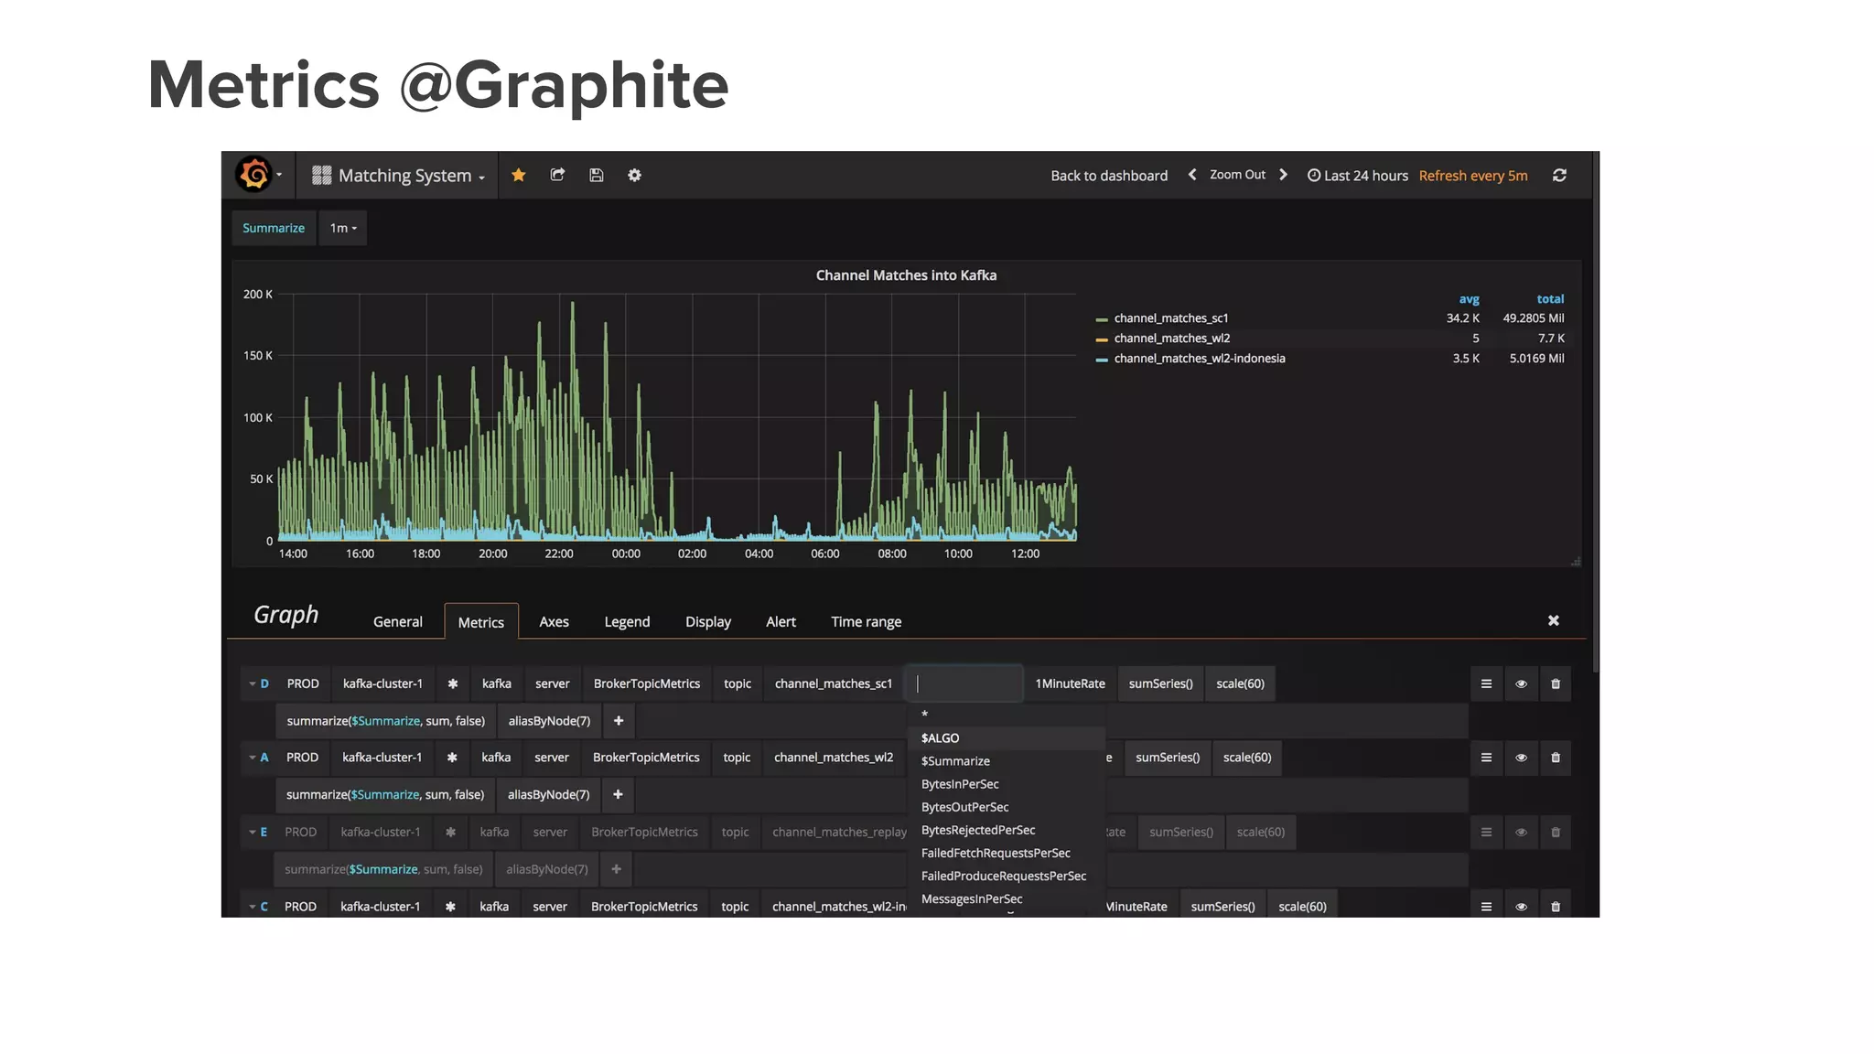1874x1054 pixels.
Task: Open dashboard settings gear icon
Action: pos(634,175)
